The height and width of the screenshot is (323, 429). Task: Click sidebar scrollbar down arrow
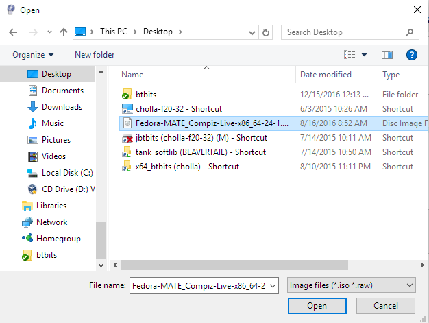point(101,265)
